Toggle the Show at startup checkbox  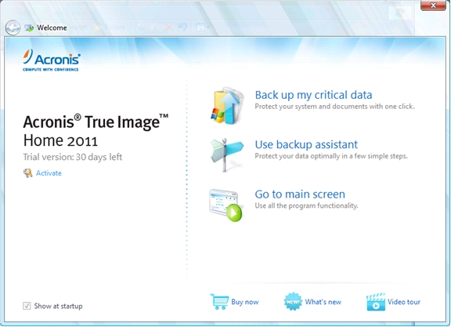point(27,306)
